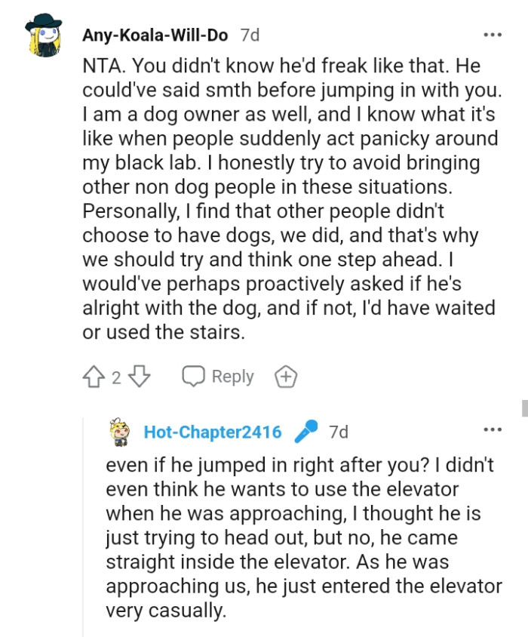
Task: Click the 7d timestamp on the reply comment
Action: click(x=337, y=432)
